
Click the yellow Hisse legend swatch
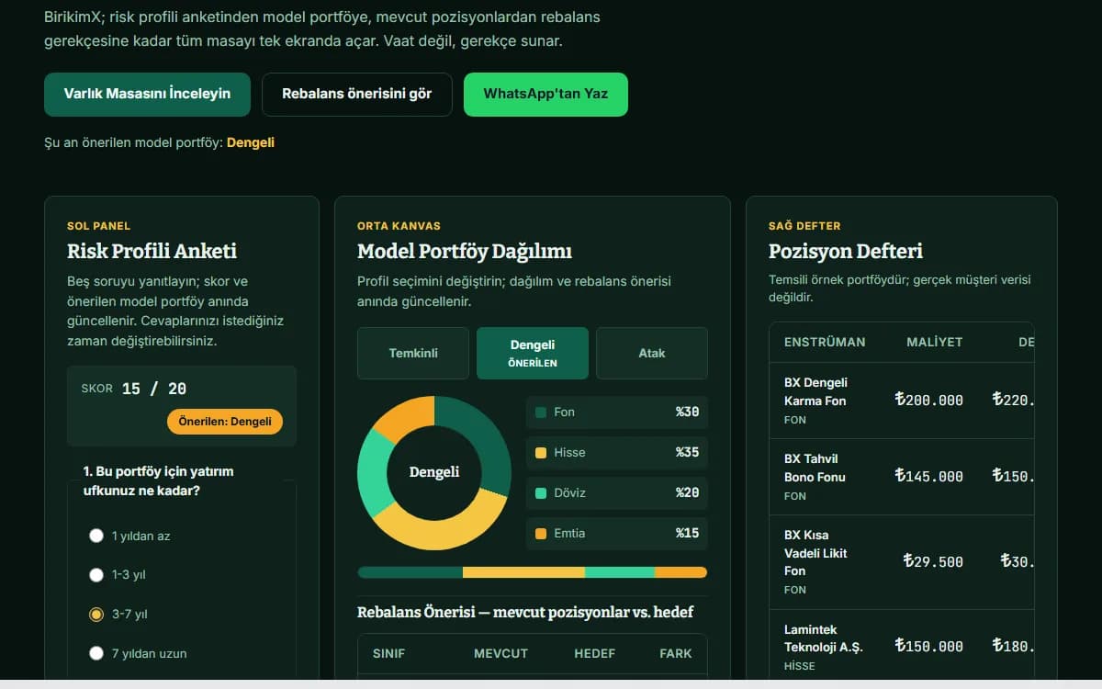pyautogui.click(x=541, y=453)
